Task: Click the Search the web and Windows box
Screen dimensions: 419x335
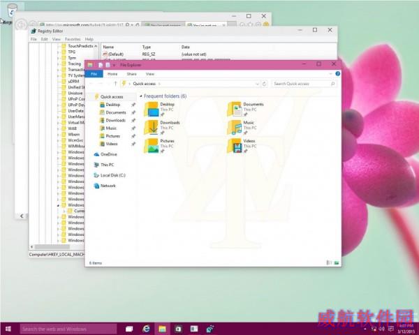Action: [68, 329]
